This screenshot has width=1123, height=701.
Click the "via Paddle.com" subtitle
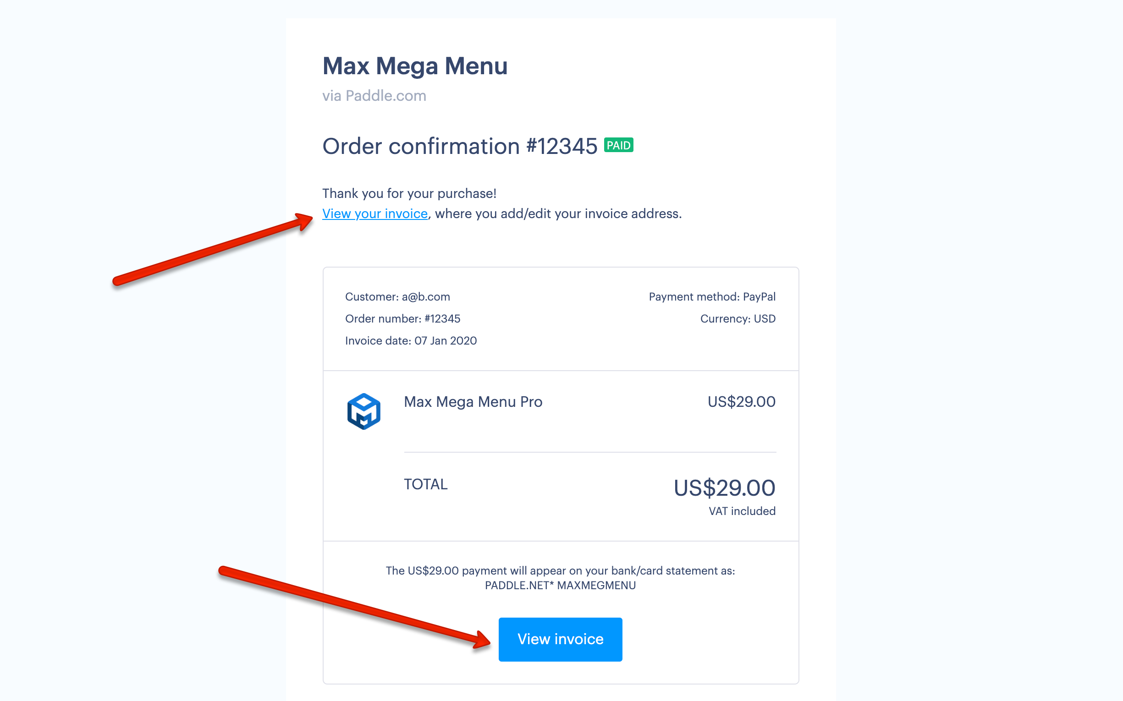[x=374, y=95]
